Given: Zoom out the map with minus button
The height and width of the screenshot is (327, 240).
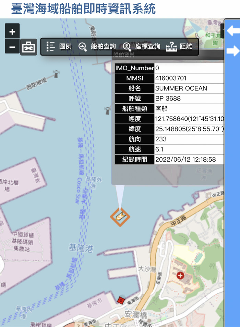Looking at the screenshot, I should pos(12,47).
